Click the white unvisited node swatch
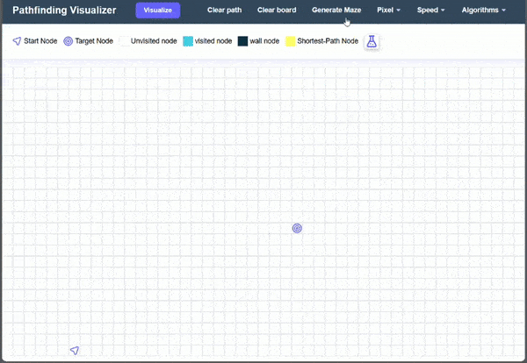Viewport: 527px width, 363px height. 124,41
